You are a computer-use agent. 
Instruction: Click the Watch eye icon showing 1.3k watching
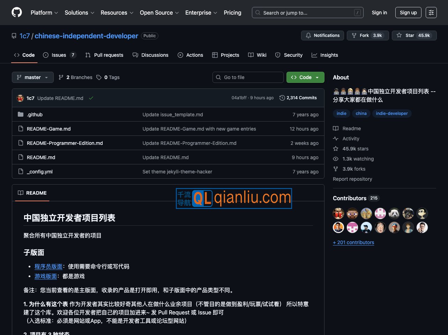(335, 159)
